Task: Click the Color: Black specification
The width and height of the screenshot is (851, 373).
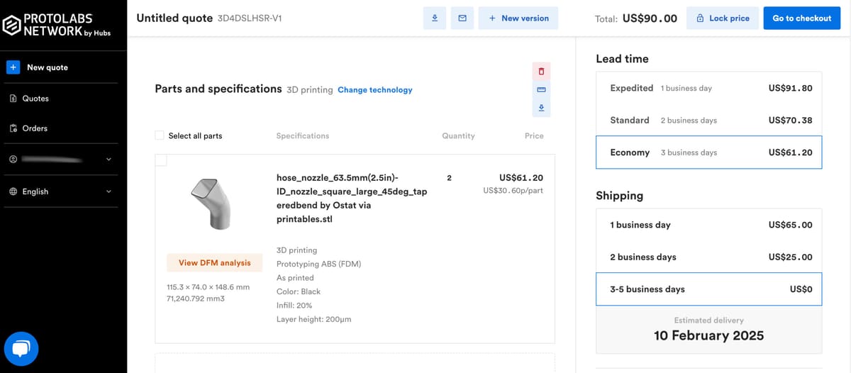Action: [x=299, y=291]
